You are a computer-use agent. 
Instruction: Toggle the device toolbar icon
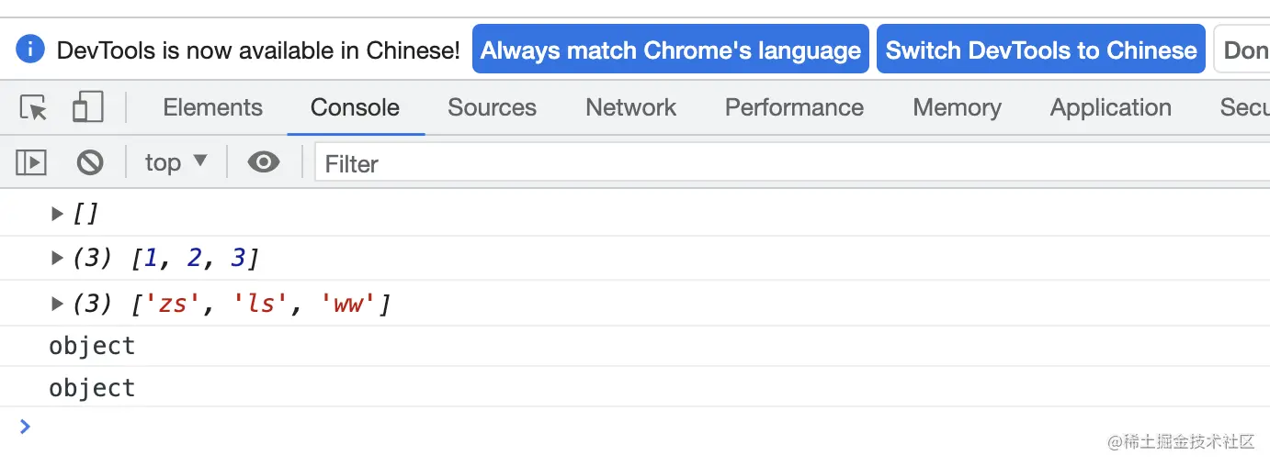click(87, 108)
